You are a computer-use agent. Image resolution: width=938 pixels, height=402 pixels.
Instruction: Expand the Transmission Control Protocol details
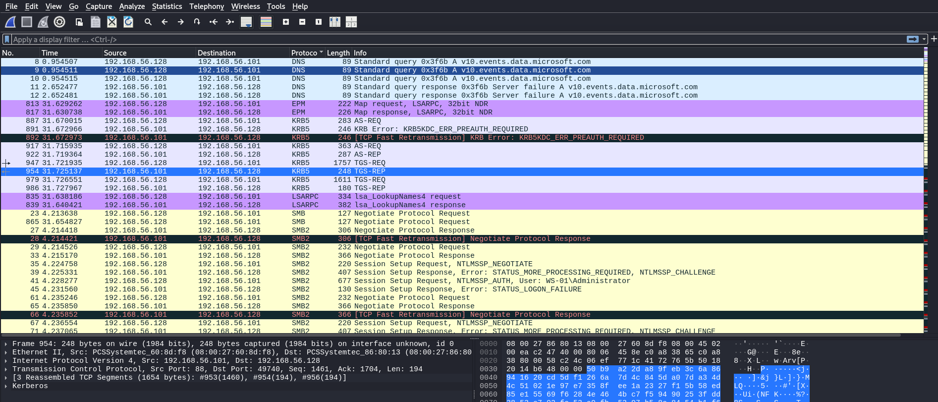5,369
